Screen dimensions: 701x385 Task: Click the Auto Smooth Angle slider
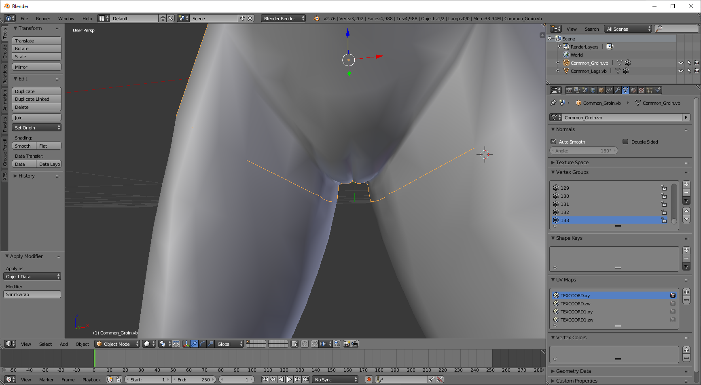coord(584,150)
